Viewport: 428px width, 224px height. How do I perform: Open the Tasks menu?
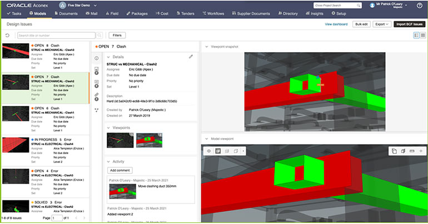(14, 13)
